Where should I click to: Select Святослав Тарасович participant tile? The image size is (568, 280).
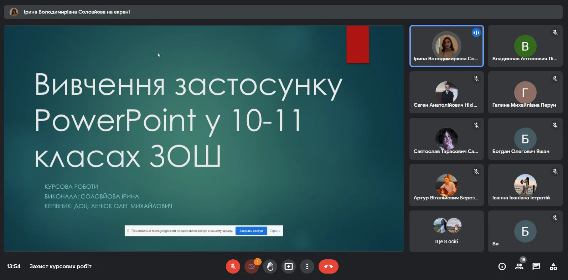446,139
